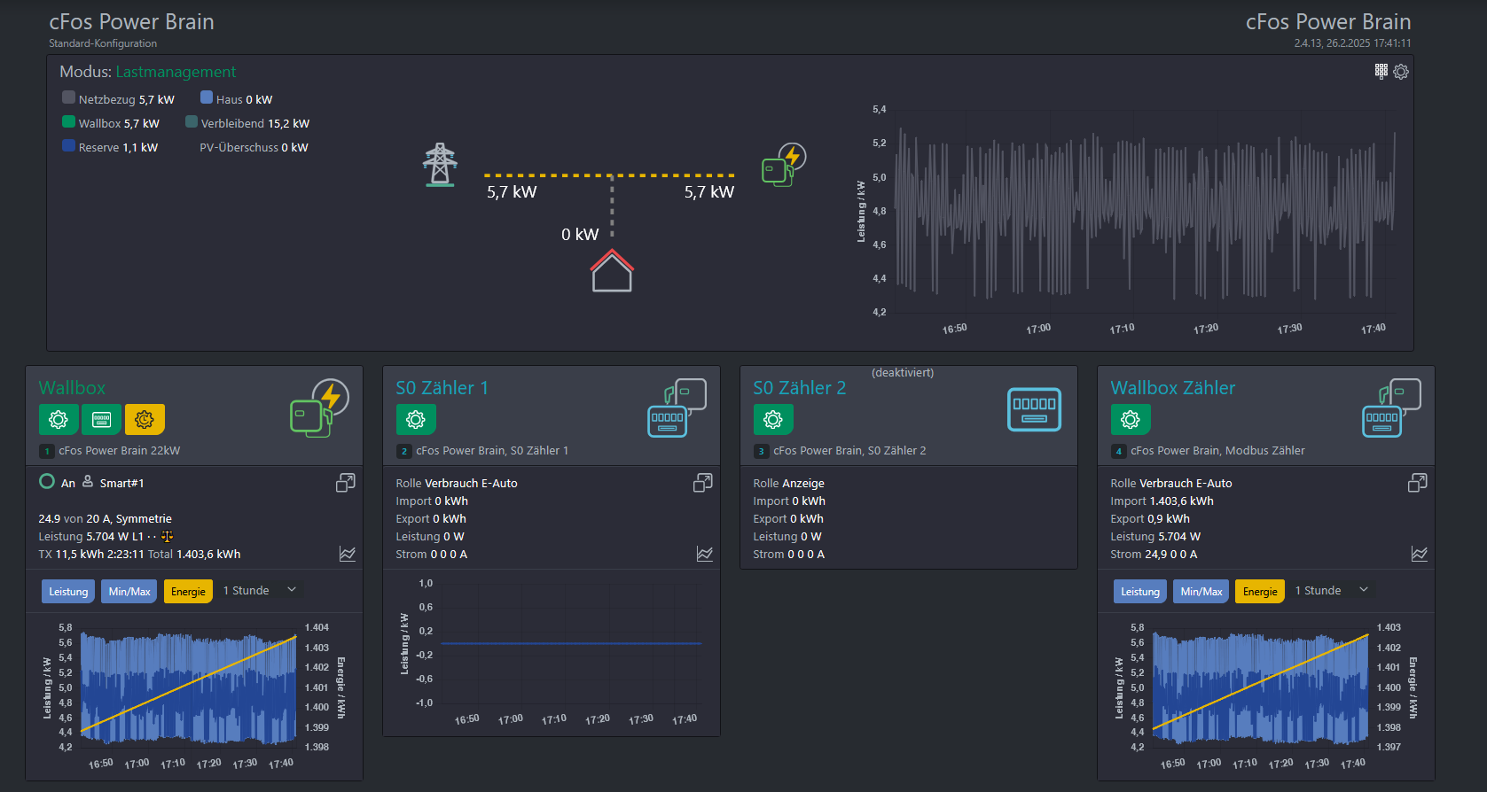The height and width of the screenshot is (792, 1487).
Task: Click 'Import 1.403,6 kWh' in Wallbox Zähler
Action: point(1162,501)
